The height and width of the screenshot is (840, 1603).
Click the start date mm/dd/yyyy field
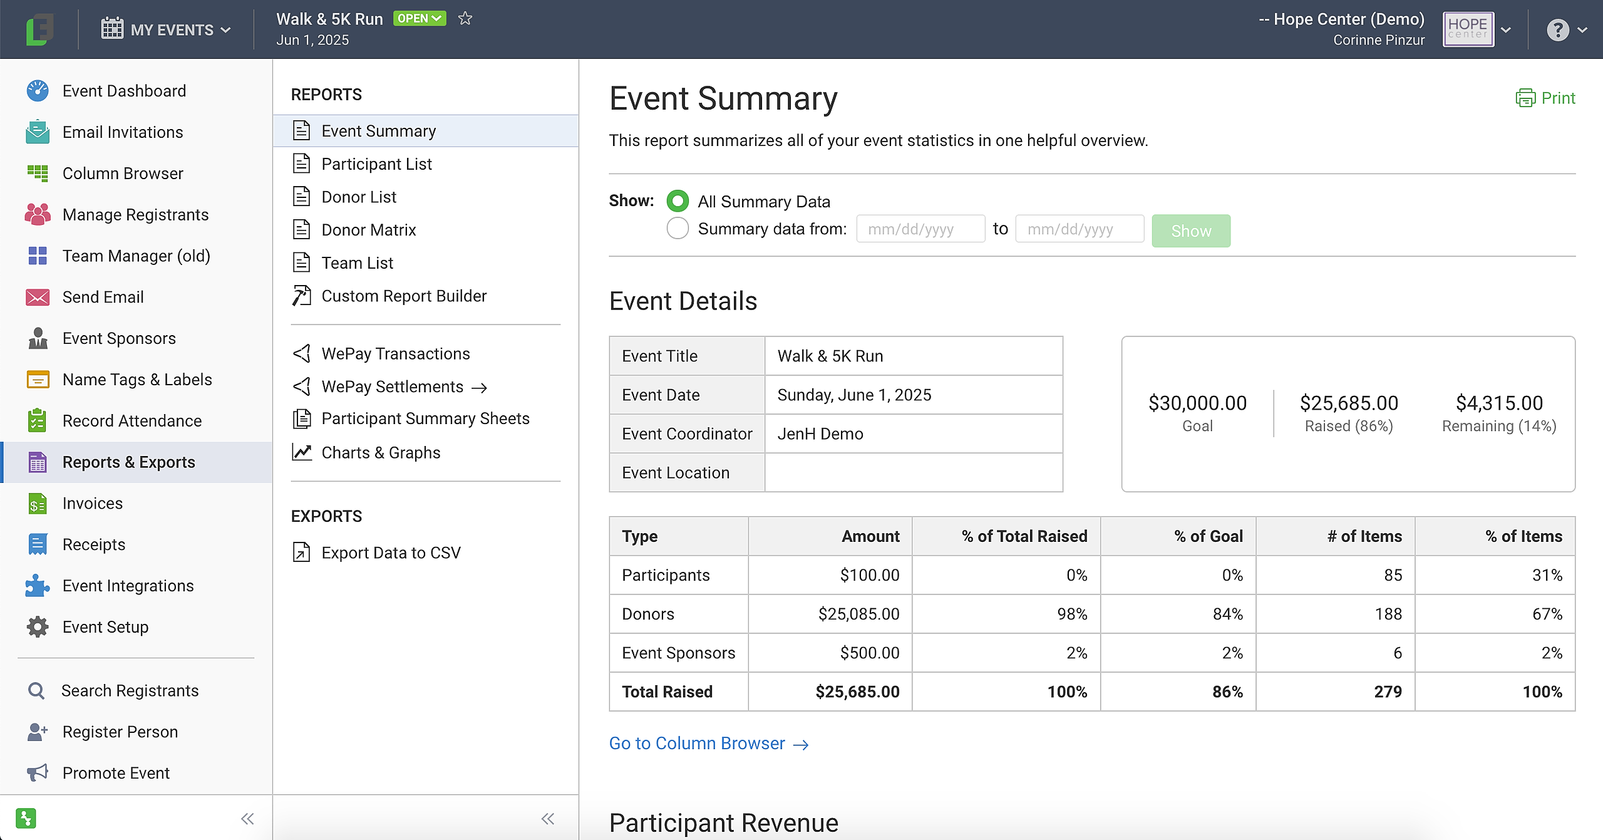click(920, 229)
